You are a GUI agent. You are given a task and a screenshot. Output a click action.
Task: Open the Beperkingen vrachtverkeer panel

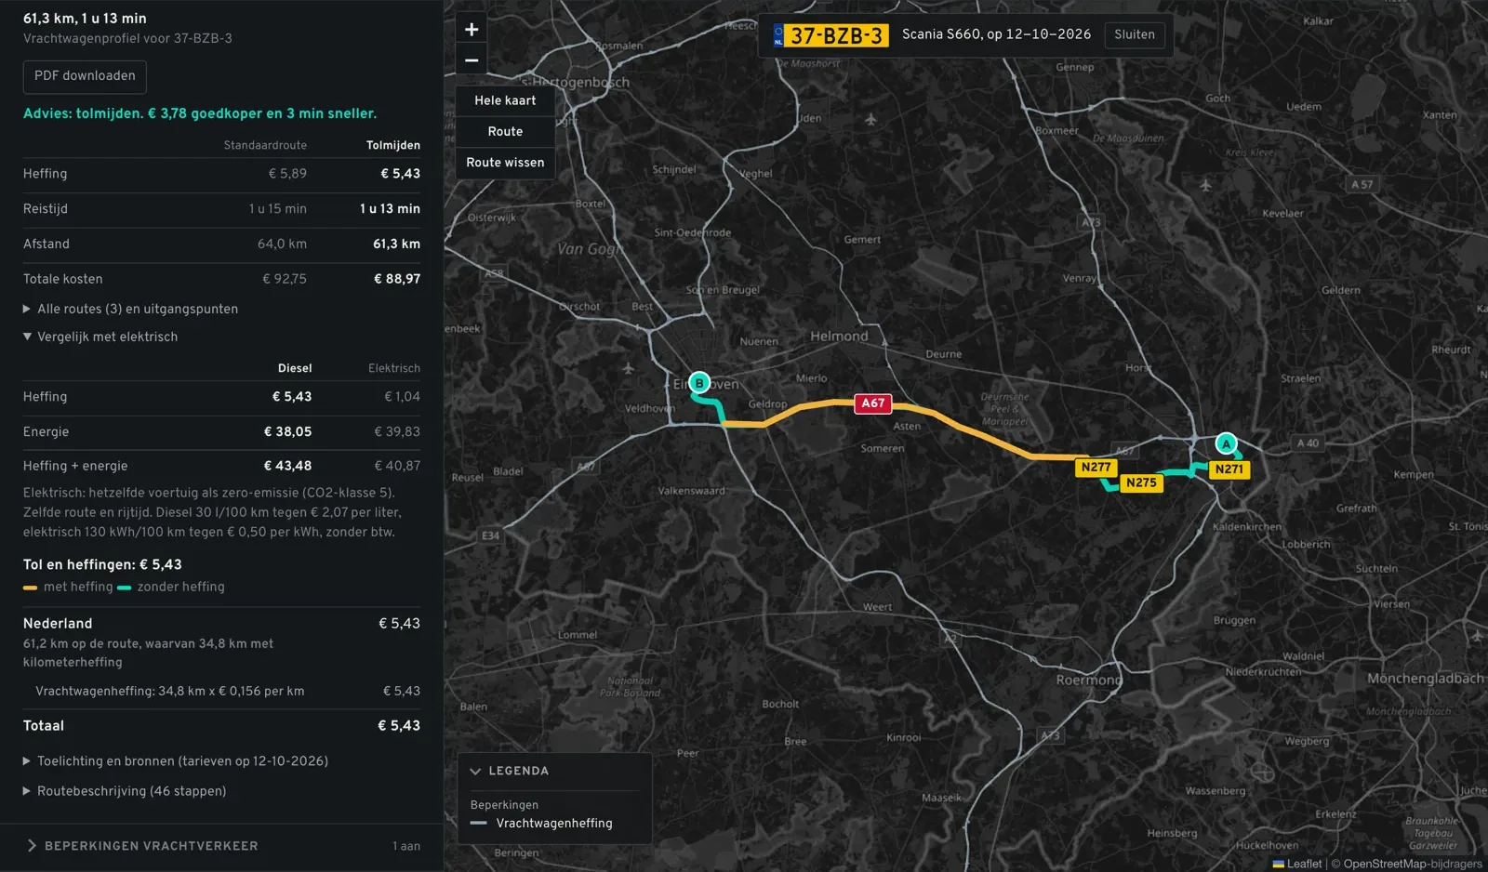(x=221, y=846)
